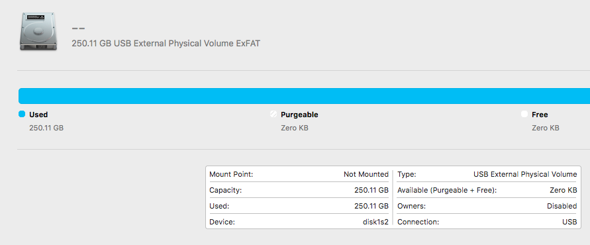Click the blue storage usage bar
The height and width of the screenshot is (245, 590).
tap(304, 96)
